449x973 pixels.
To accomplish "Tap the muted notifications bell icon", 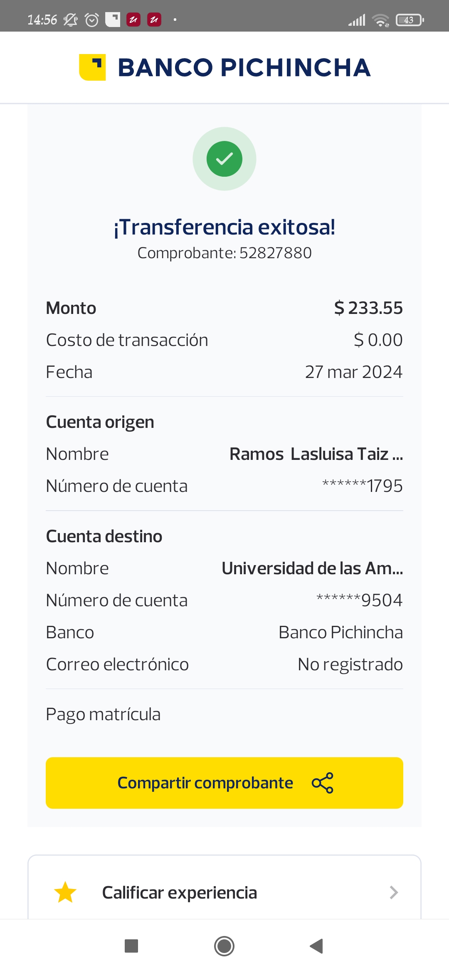I will (x=71, y=20).
